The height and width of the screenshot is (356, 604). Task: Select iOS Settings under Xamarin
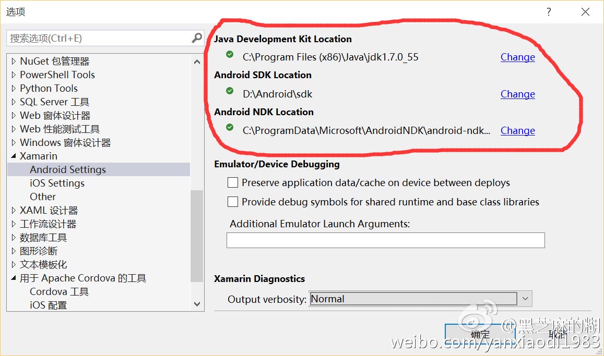pos(57,183)
